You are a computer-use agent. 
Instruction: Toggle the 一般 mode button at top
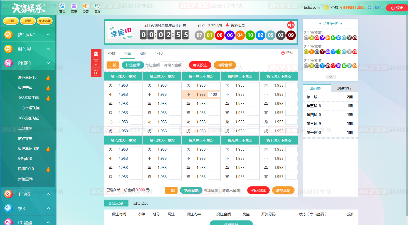click(x=113, y=65)
